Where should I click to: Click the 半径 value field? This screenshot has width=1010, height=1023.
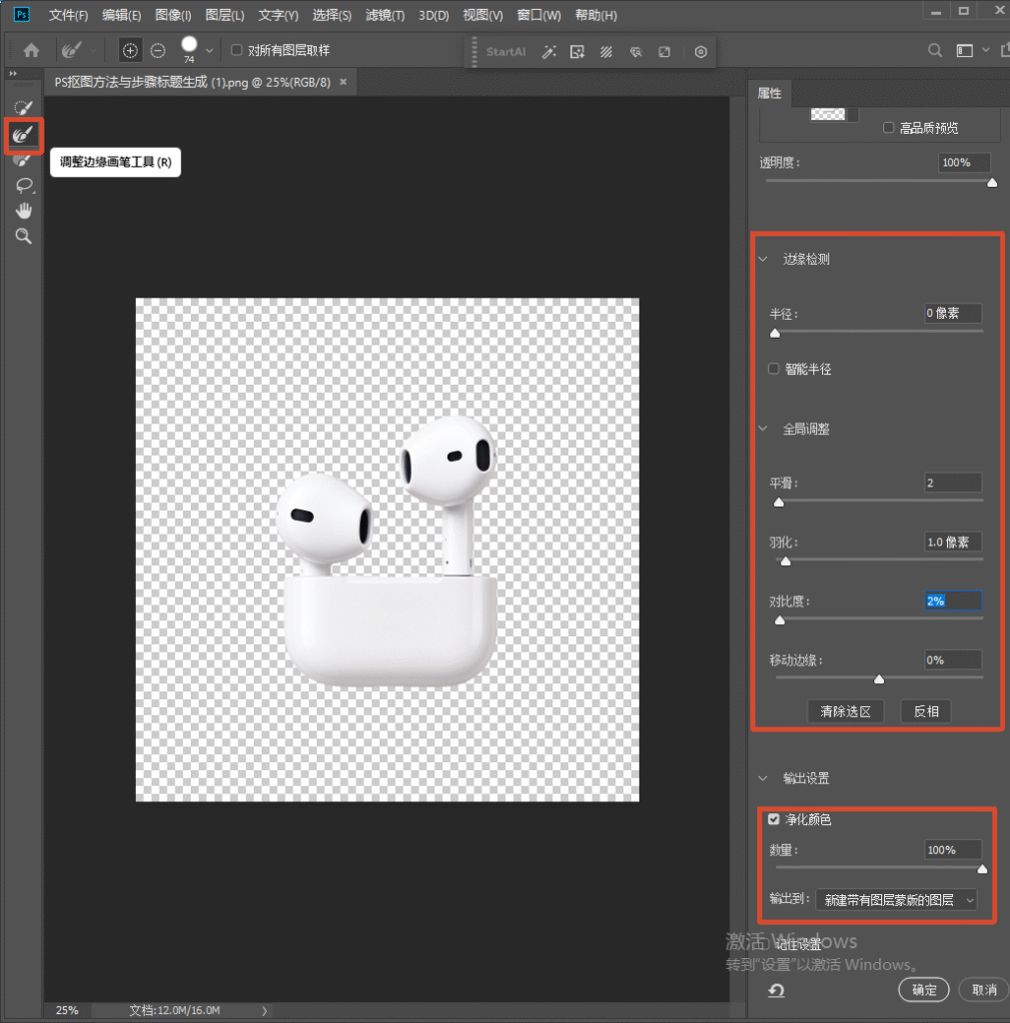coord(953,313)
